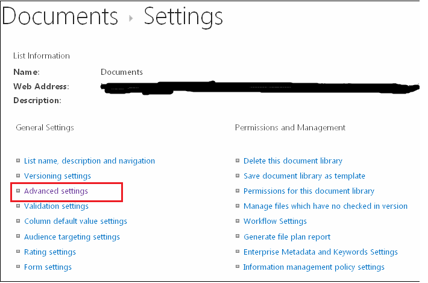Open Form settings link
The width and height of the screenshot is (428, 283).
tap(48, 267)
